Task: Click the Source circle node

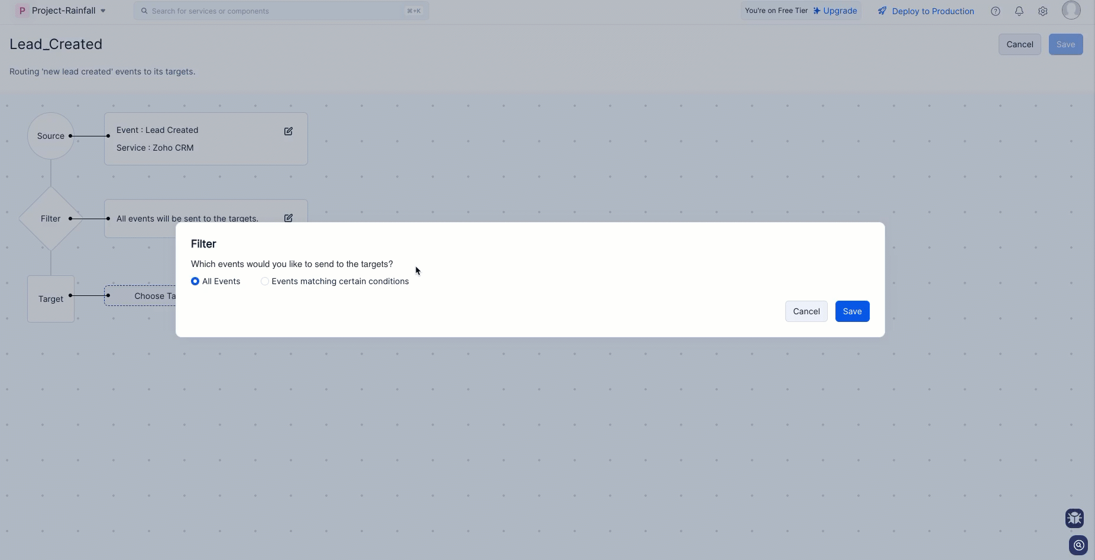Action: point(50,136)
